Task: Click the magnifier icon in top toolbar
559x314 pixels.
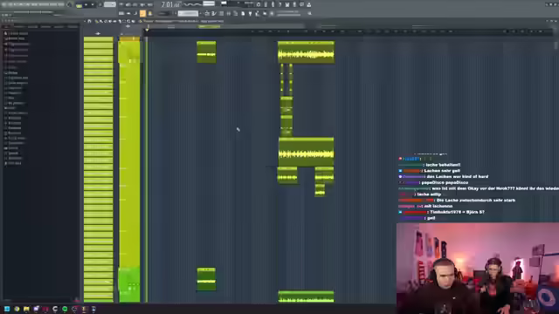Action: (309, 14)
